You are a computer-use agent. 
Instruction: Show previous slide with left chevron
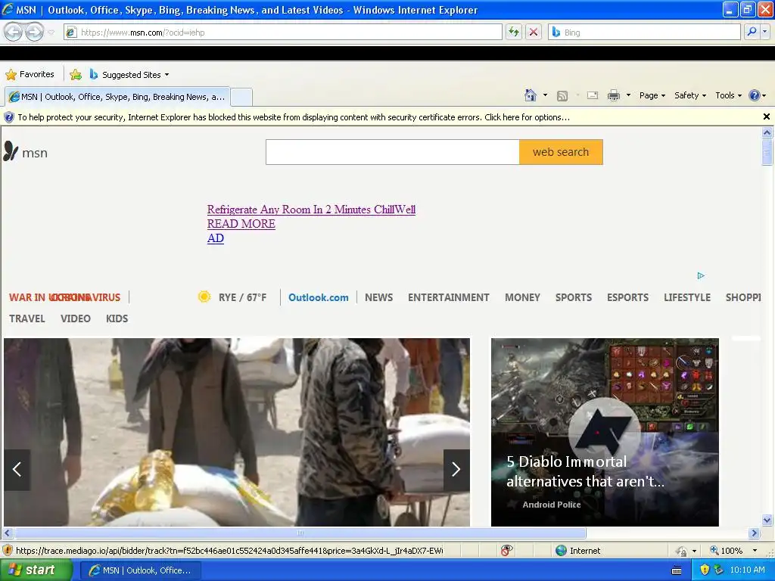pyautogui.click(x=17, y=469)
